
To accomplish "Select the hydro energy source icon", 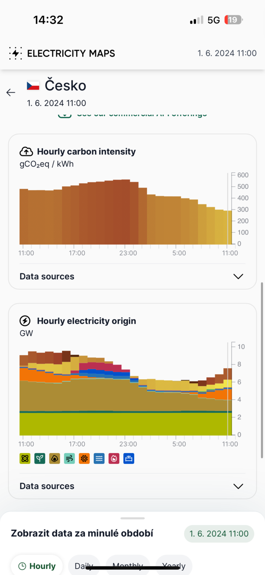I will pos(99,458).
